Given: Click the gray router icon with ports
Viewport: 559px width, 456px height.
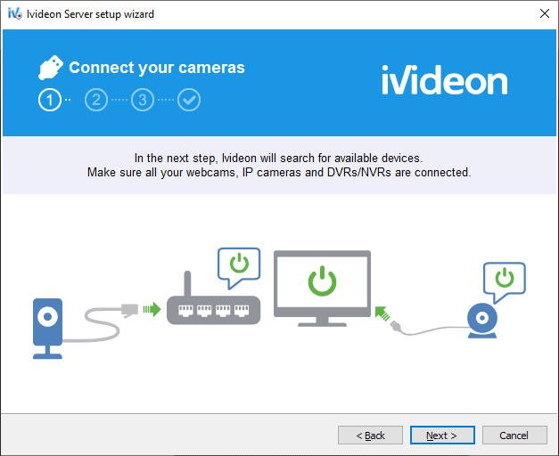Looking at the screenshot, I should pyautogui.click(x=214, y=298).
